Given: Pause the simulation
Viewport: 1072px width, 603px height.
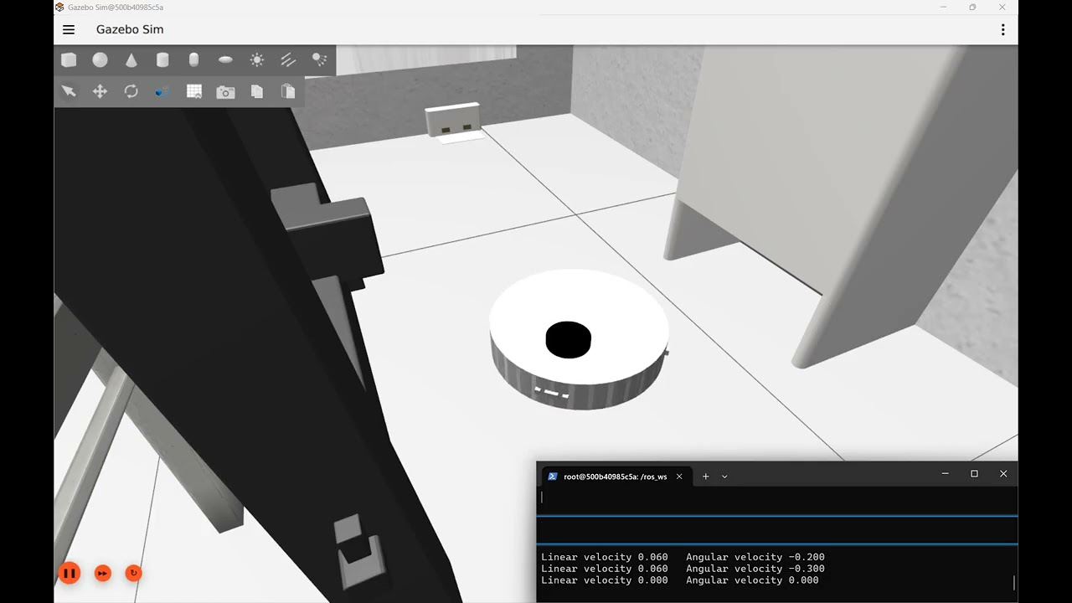Looking at the screenshot, I should pyautogui.click(x=70, y=574).
